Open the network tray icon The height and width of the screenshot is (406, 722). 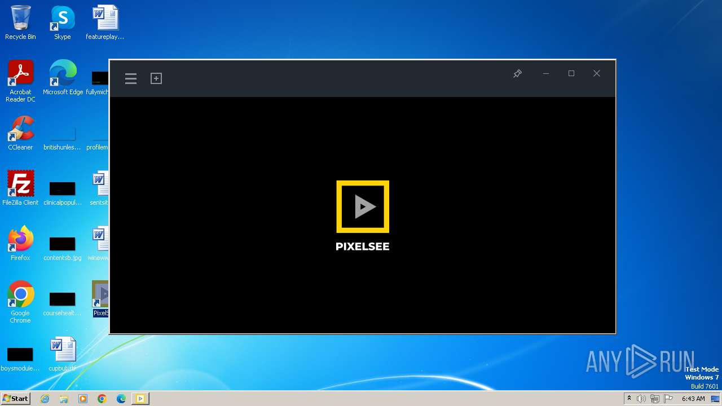tap(655, 399)
